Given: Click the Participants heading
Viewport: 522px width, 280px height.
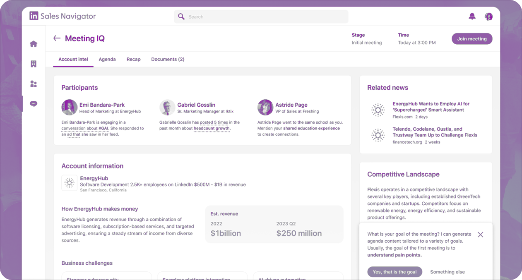Looking at the screenshot, I should click(x=79, y=88).
